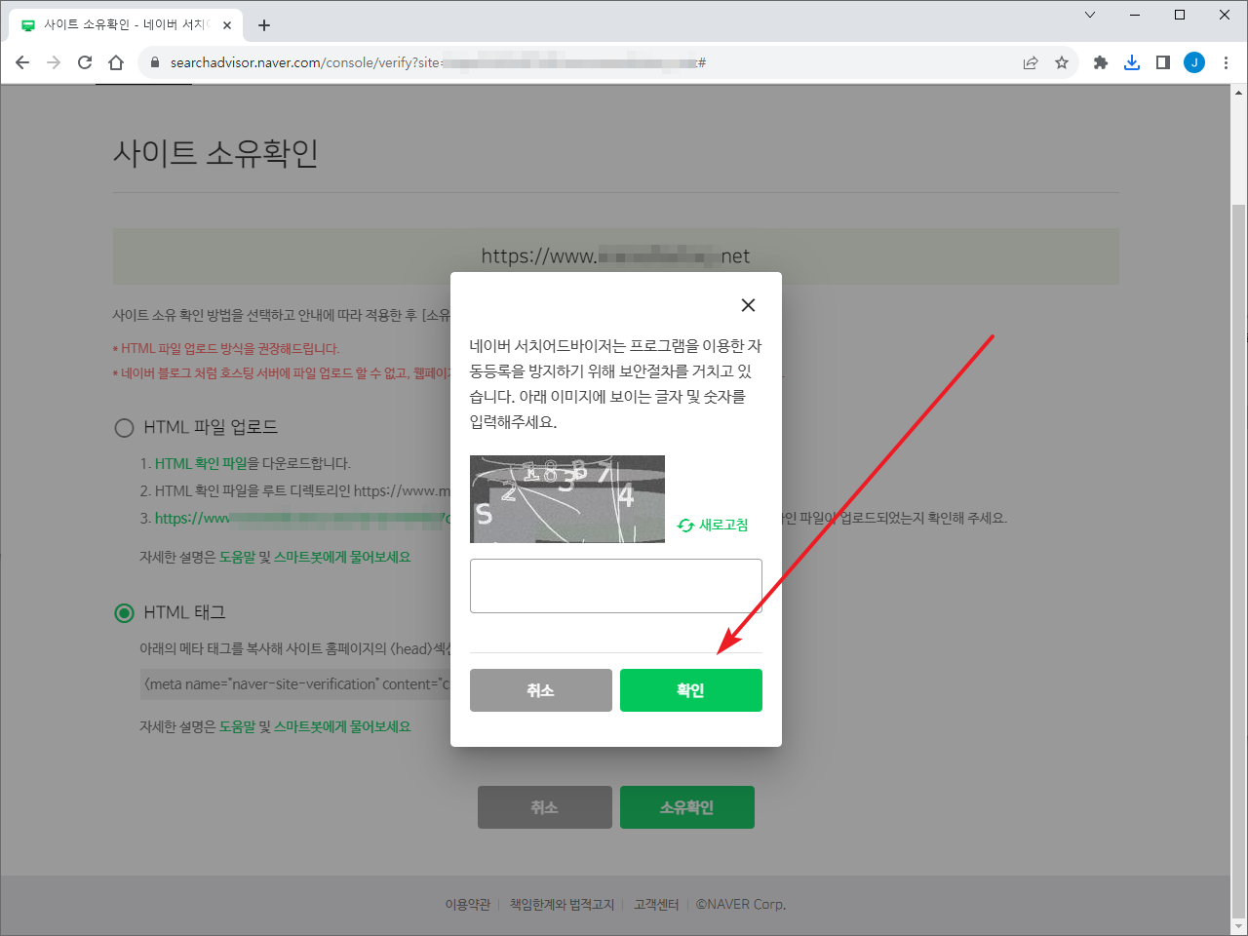Click the meta tag code field
Viewport: 1248px width, 936px height.
(x=295, y=684)
